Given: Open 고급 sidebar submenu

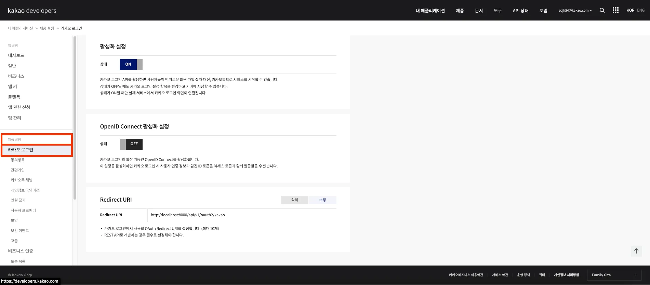Looking at the screenshot, I should pos(14,241).
